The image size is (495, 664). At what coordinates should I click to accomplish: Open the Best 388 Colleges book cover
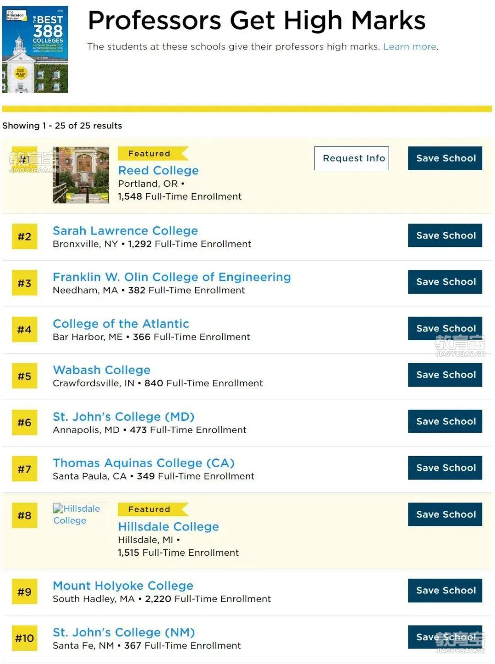coord(35,50)
